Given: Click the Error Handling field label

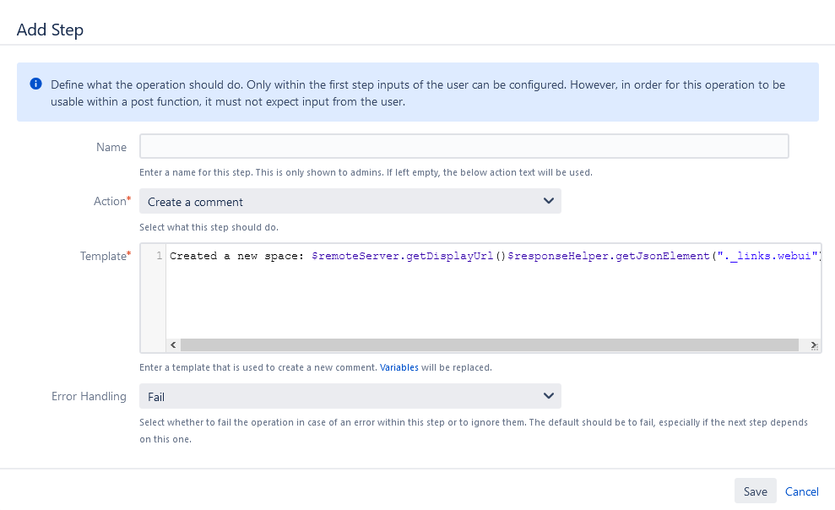Looking at the screenshot, I should tap(89, 396).
